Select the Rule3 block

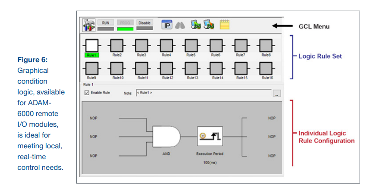tap(141, 46)
